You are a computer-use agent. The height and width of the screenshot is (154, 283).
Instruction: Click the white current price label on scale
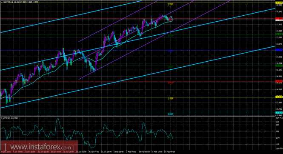click(279, 20)
